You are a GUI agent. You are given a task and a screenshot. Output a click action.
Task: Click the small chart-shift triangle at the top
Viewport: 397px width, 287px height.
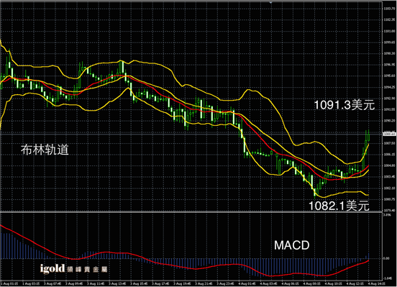271,3
